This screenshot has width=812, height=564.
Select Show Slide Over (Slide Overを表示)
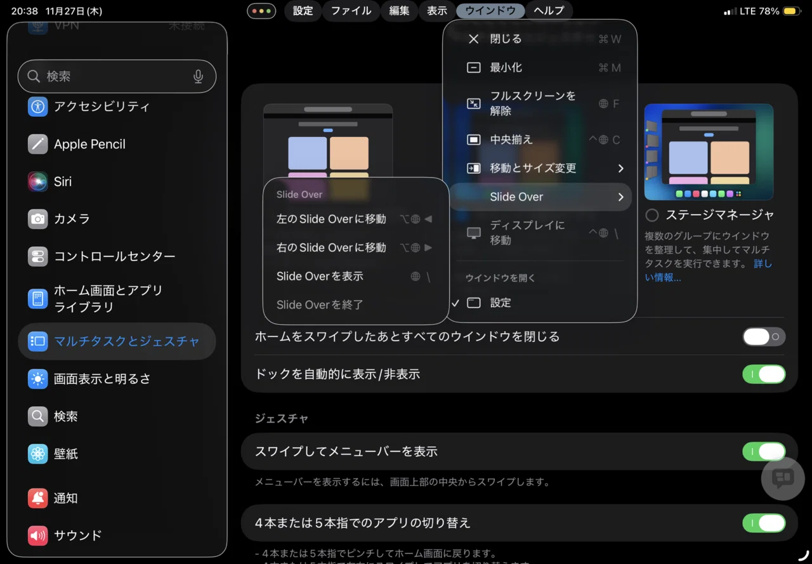[x=355, y=276]
